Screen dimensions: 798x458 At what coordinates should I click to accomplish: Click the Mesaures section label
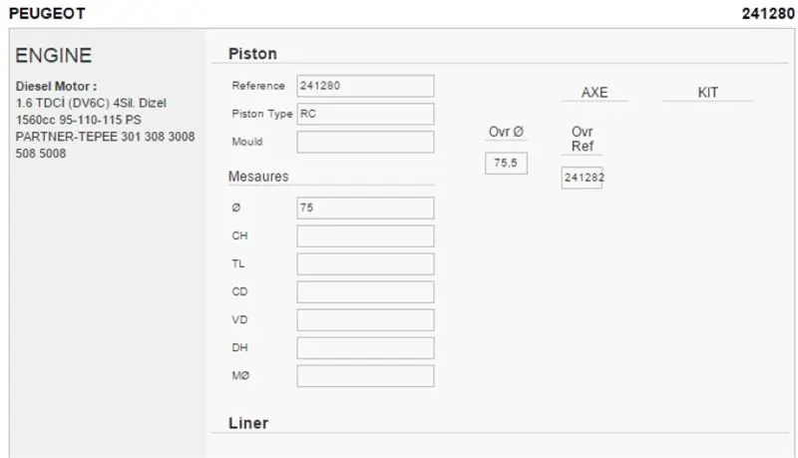click(x=258, y=177)
